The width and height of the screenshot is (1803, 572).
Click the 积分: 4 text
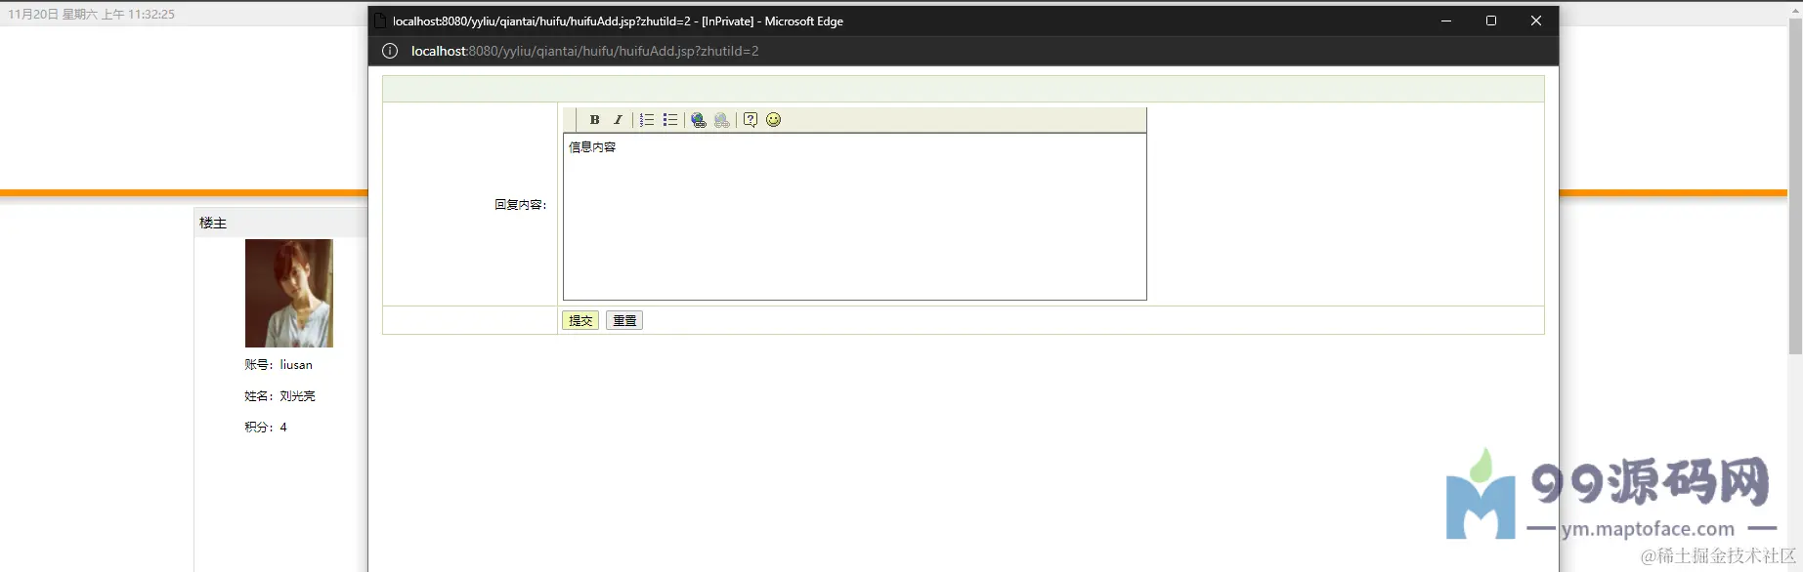[x=266, y=428]
